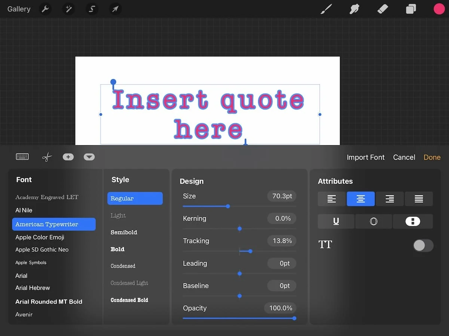
Task: Select the Selection S tool
Action: coord(92,9)
